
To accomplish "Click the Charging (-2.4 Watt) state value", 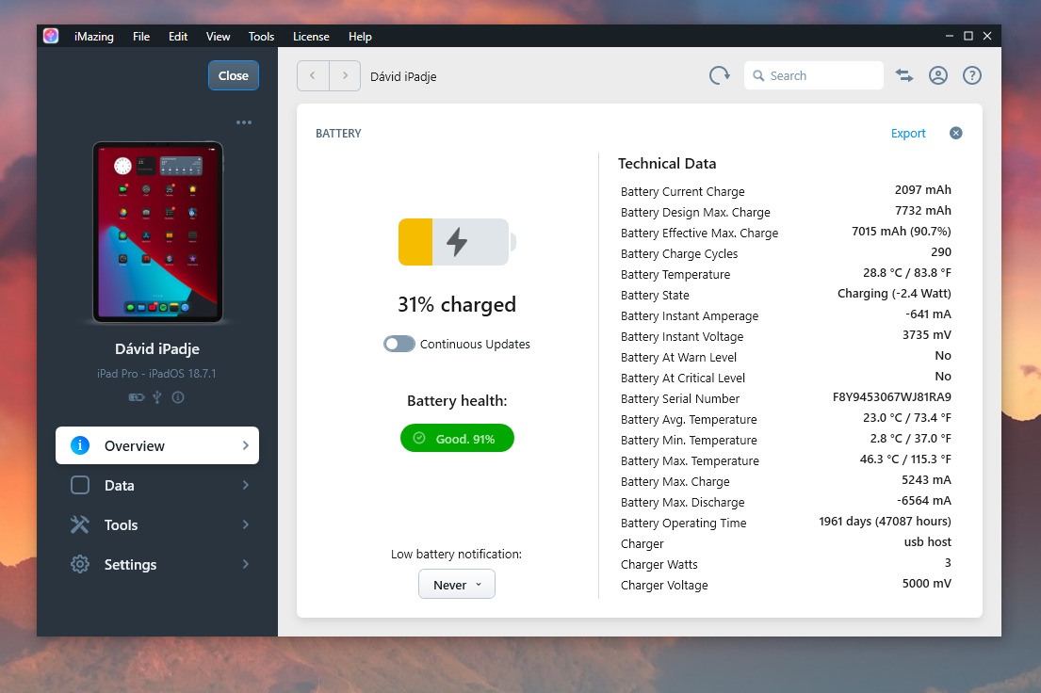I will click(x=894, y=294).
